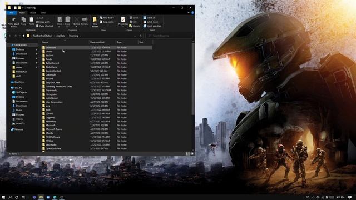The width and height of the screenshot is (356, 200).
Task: Click AppData in the address breadcrumb
Action: 61,36
